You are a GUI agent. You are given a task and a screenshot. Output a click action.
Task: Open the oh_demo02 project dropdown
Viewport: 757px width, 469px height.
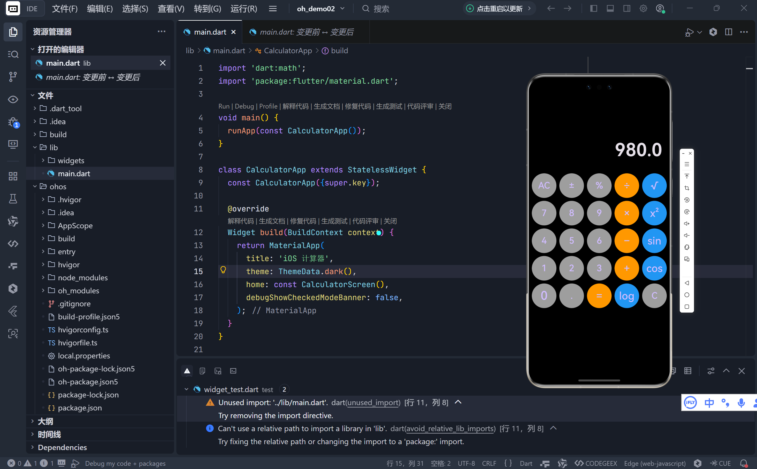click(320, 9)
